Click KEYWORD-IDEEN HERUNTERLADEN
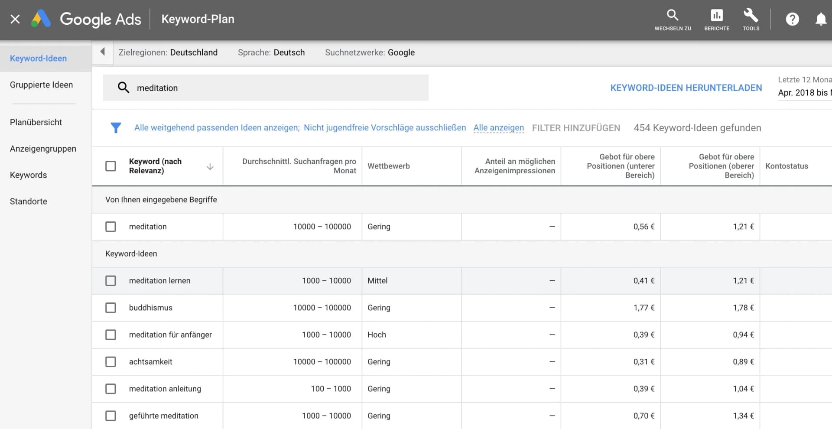 [x=686, y=87]
